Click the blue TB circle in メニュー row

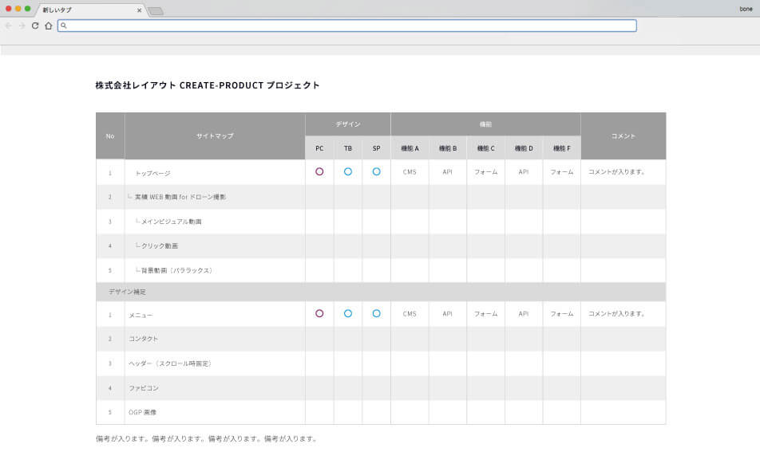(348, 313)
